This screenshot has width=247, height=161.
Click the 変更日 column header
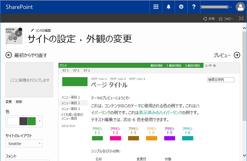pos(141,159)
